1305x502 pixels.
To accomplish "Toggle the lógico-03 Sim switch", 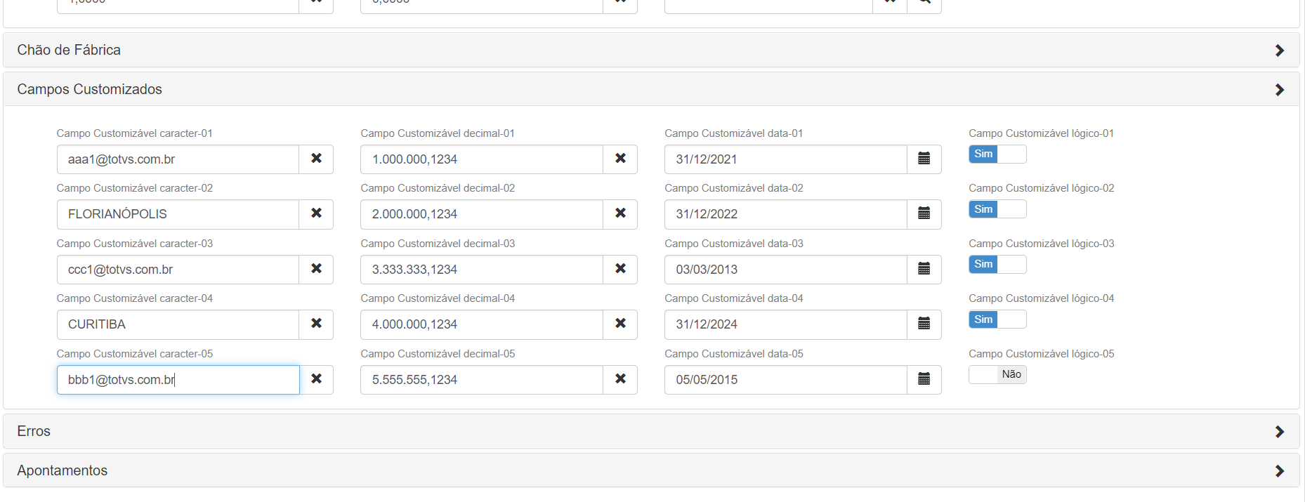I will [x=997, y=265].
